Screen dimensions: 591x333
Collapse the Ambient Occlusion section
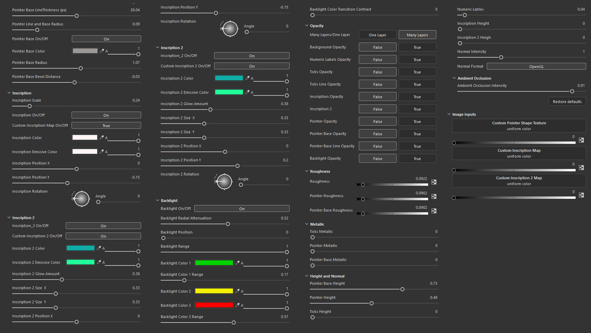coord(454,78)
